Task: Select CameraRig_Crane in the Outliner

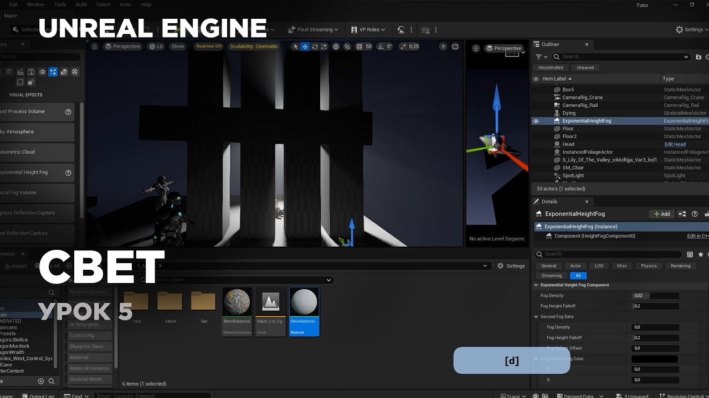Action: (x=582, y=97)
